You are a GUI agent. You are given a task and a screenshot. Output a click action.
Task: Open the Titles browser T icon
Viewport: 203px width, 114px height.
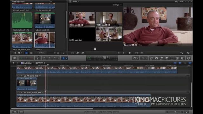click(x=172, y=58)
